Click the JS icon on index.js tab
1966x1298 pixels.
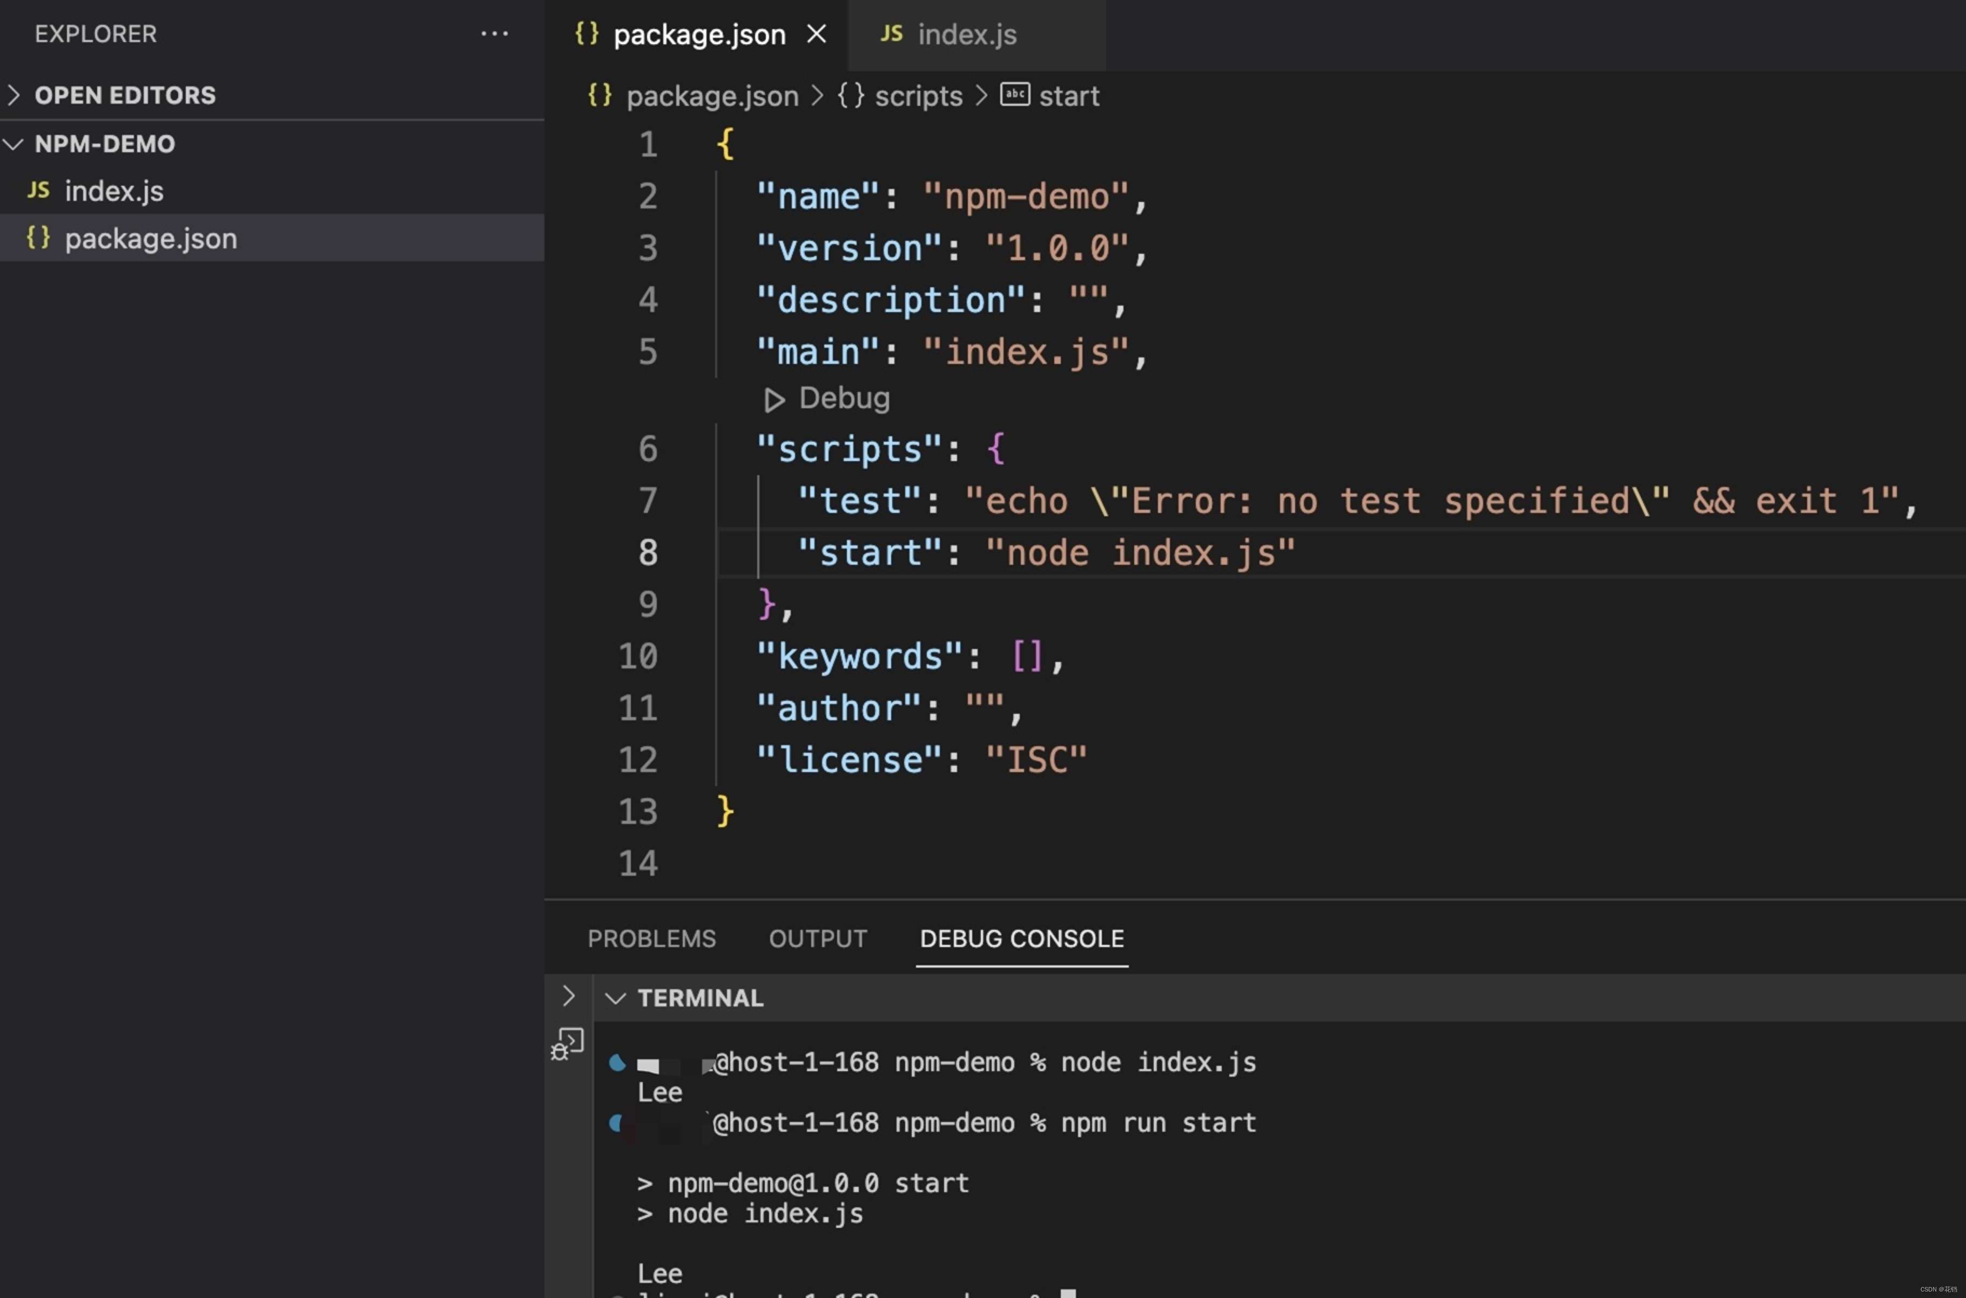point(891,34)
